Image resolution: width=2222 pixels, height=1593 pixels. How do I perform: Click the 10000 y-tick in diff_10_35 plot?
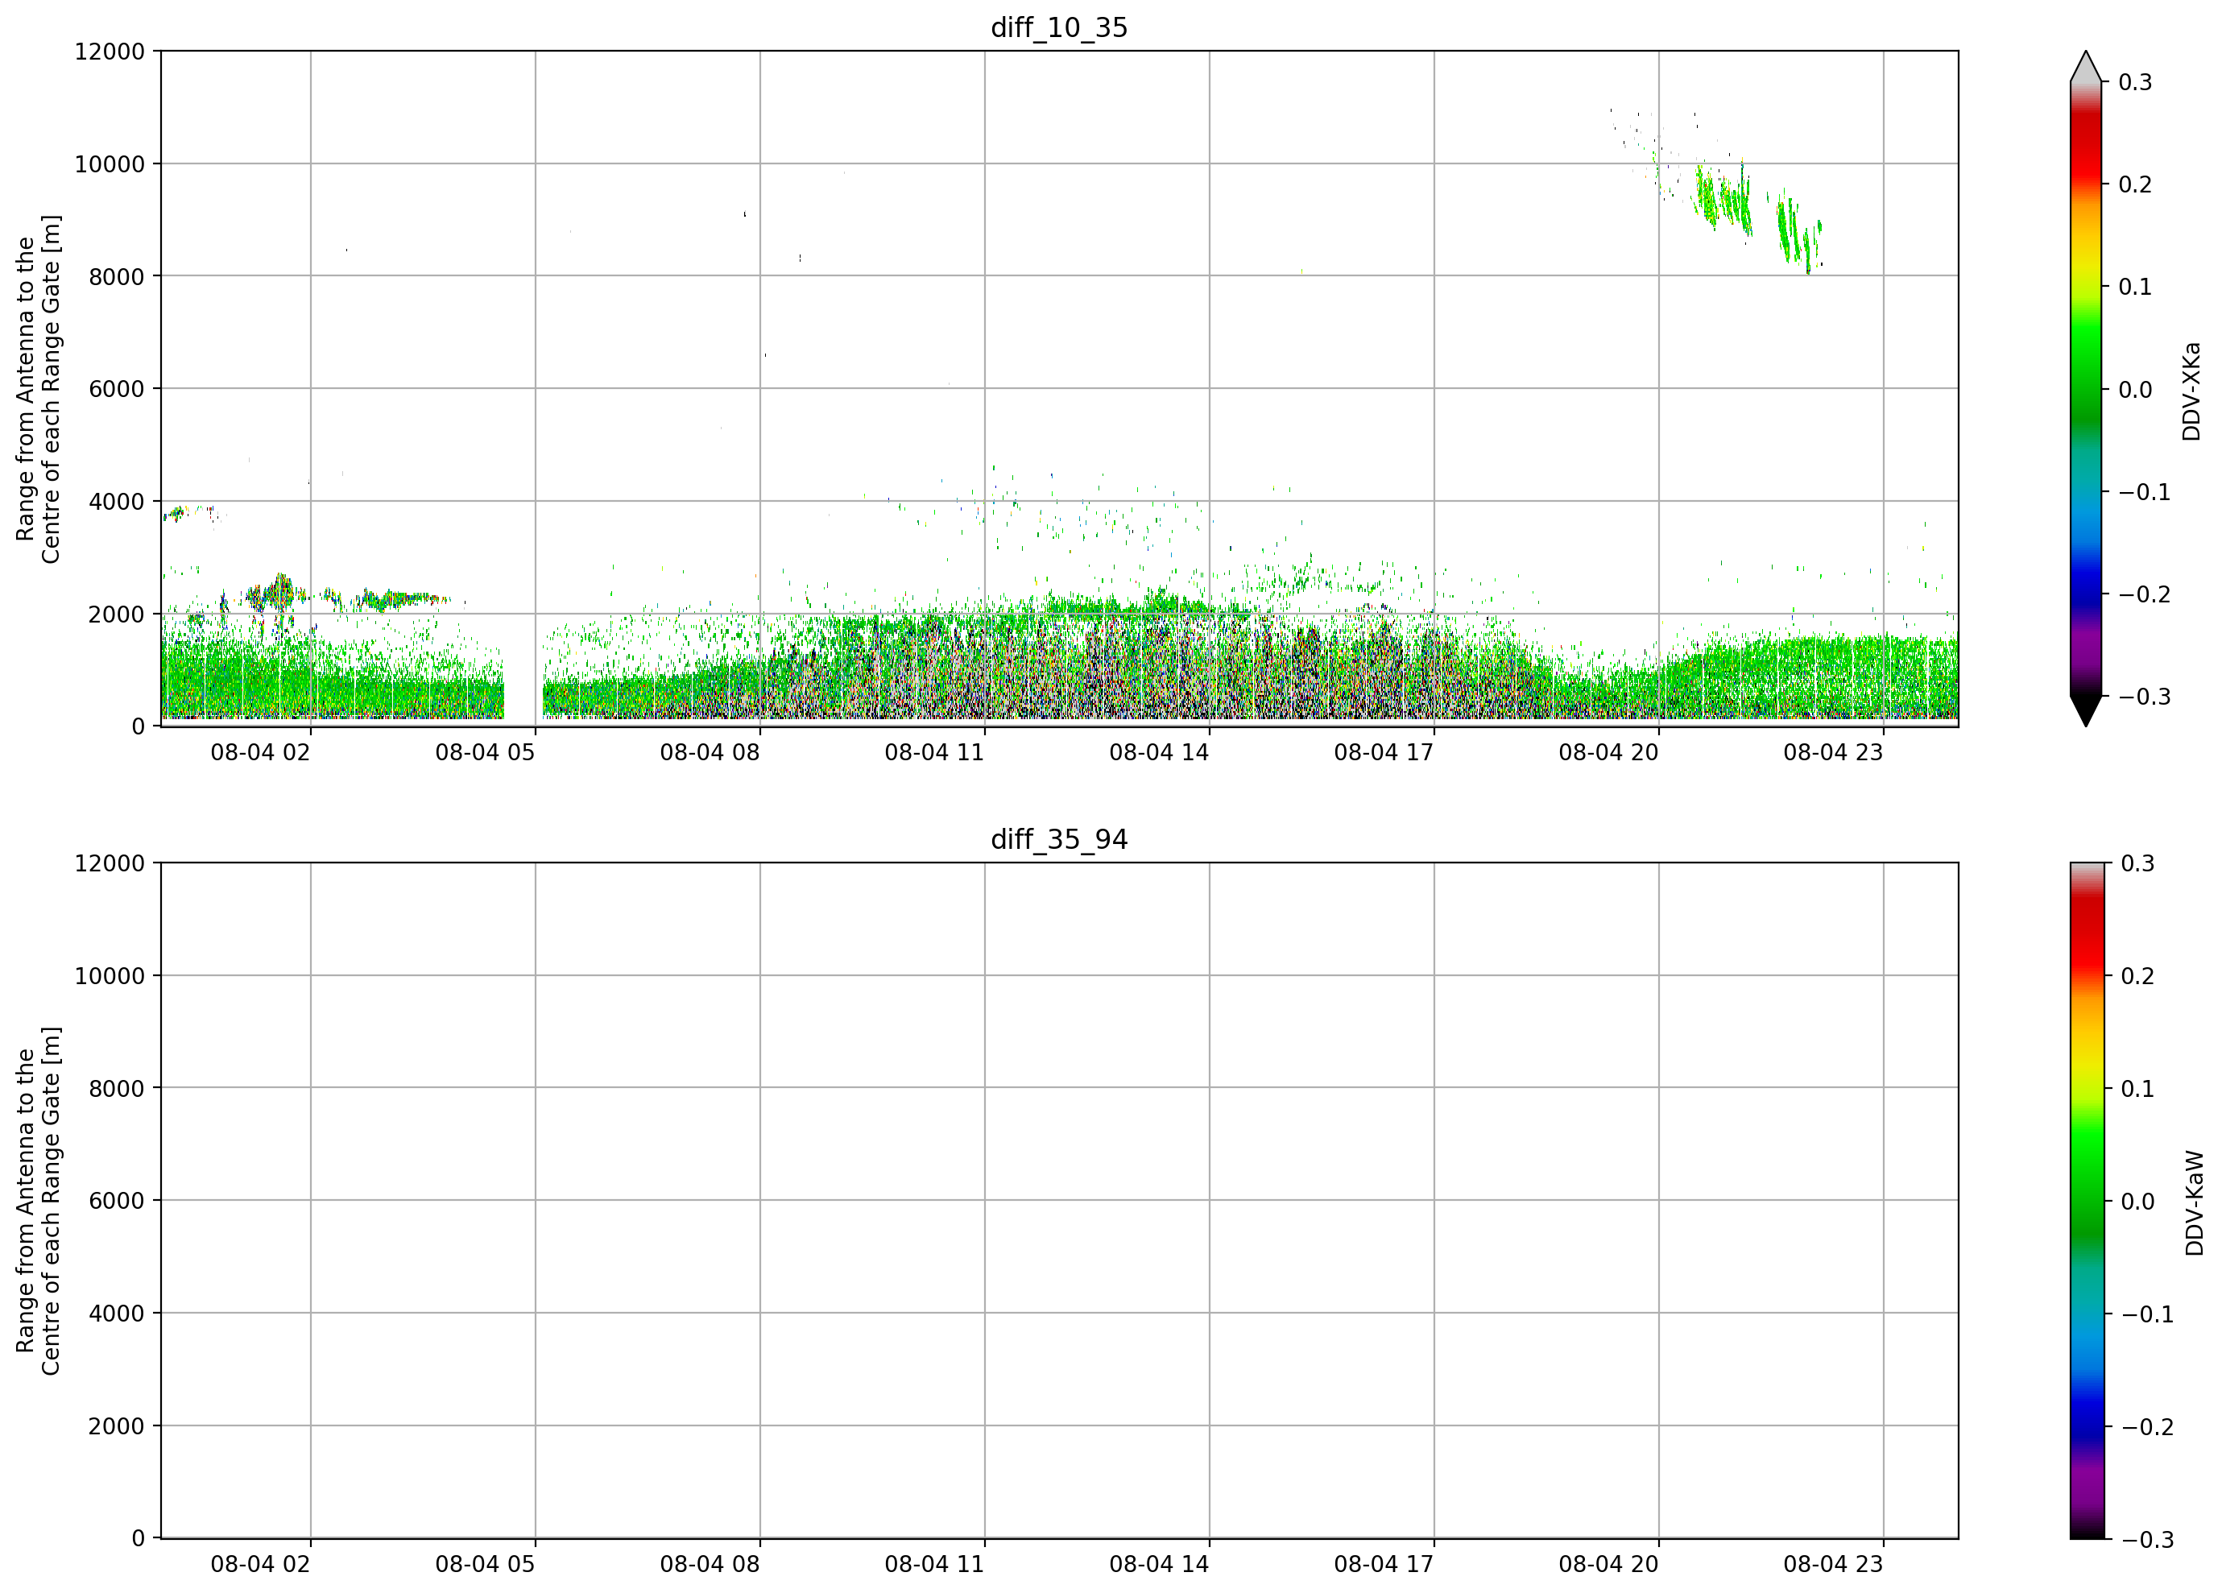point(110,163)
